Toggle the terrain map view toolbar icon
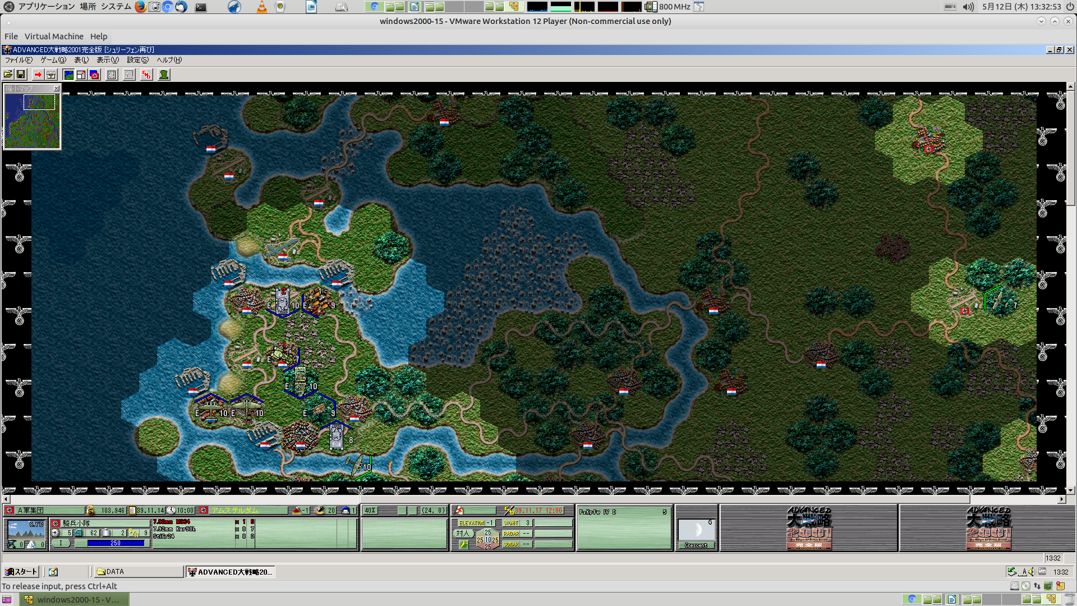 (x=68, y=75)
